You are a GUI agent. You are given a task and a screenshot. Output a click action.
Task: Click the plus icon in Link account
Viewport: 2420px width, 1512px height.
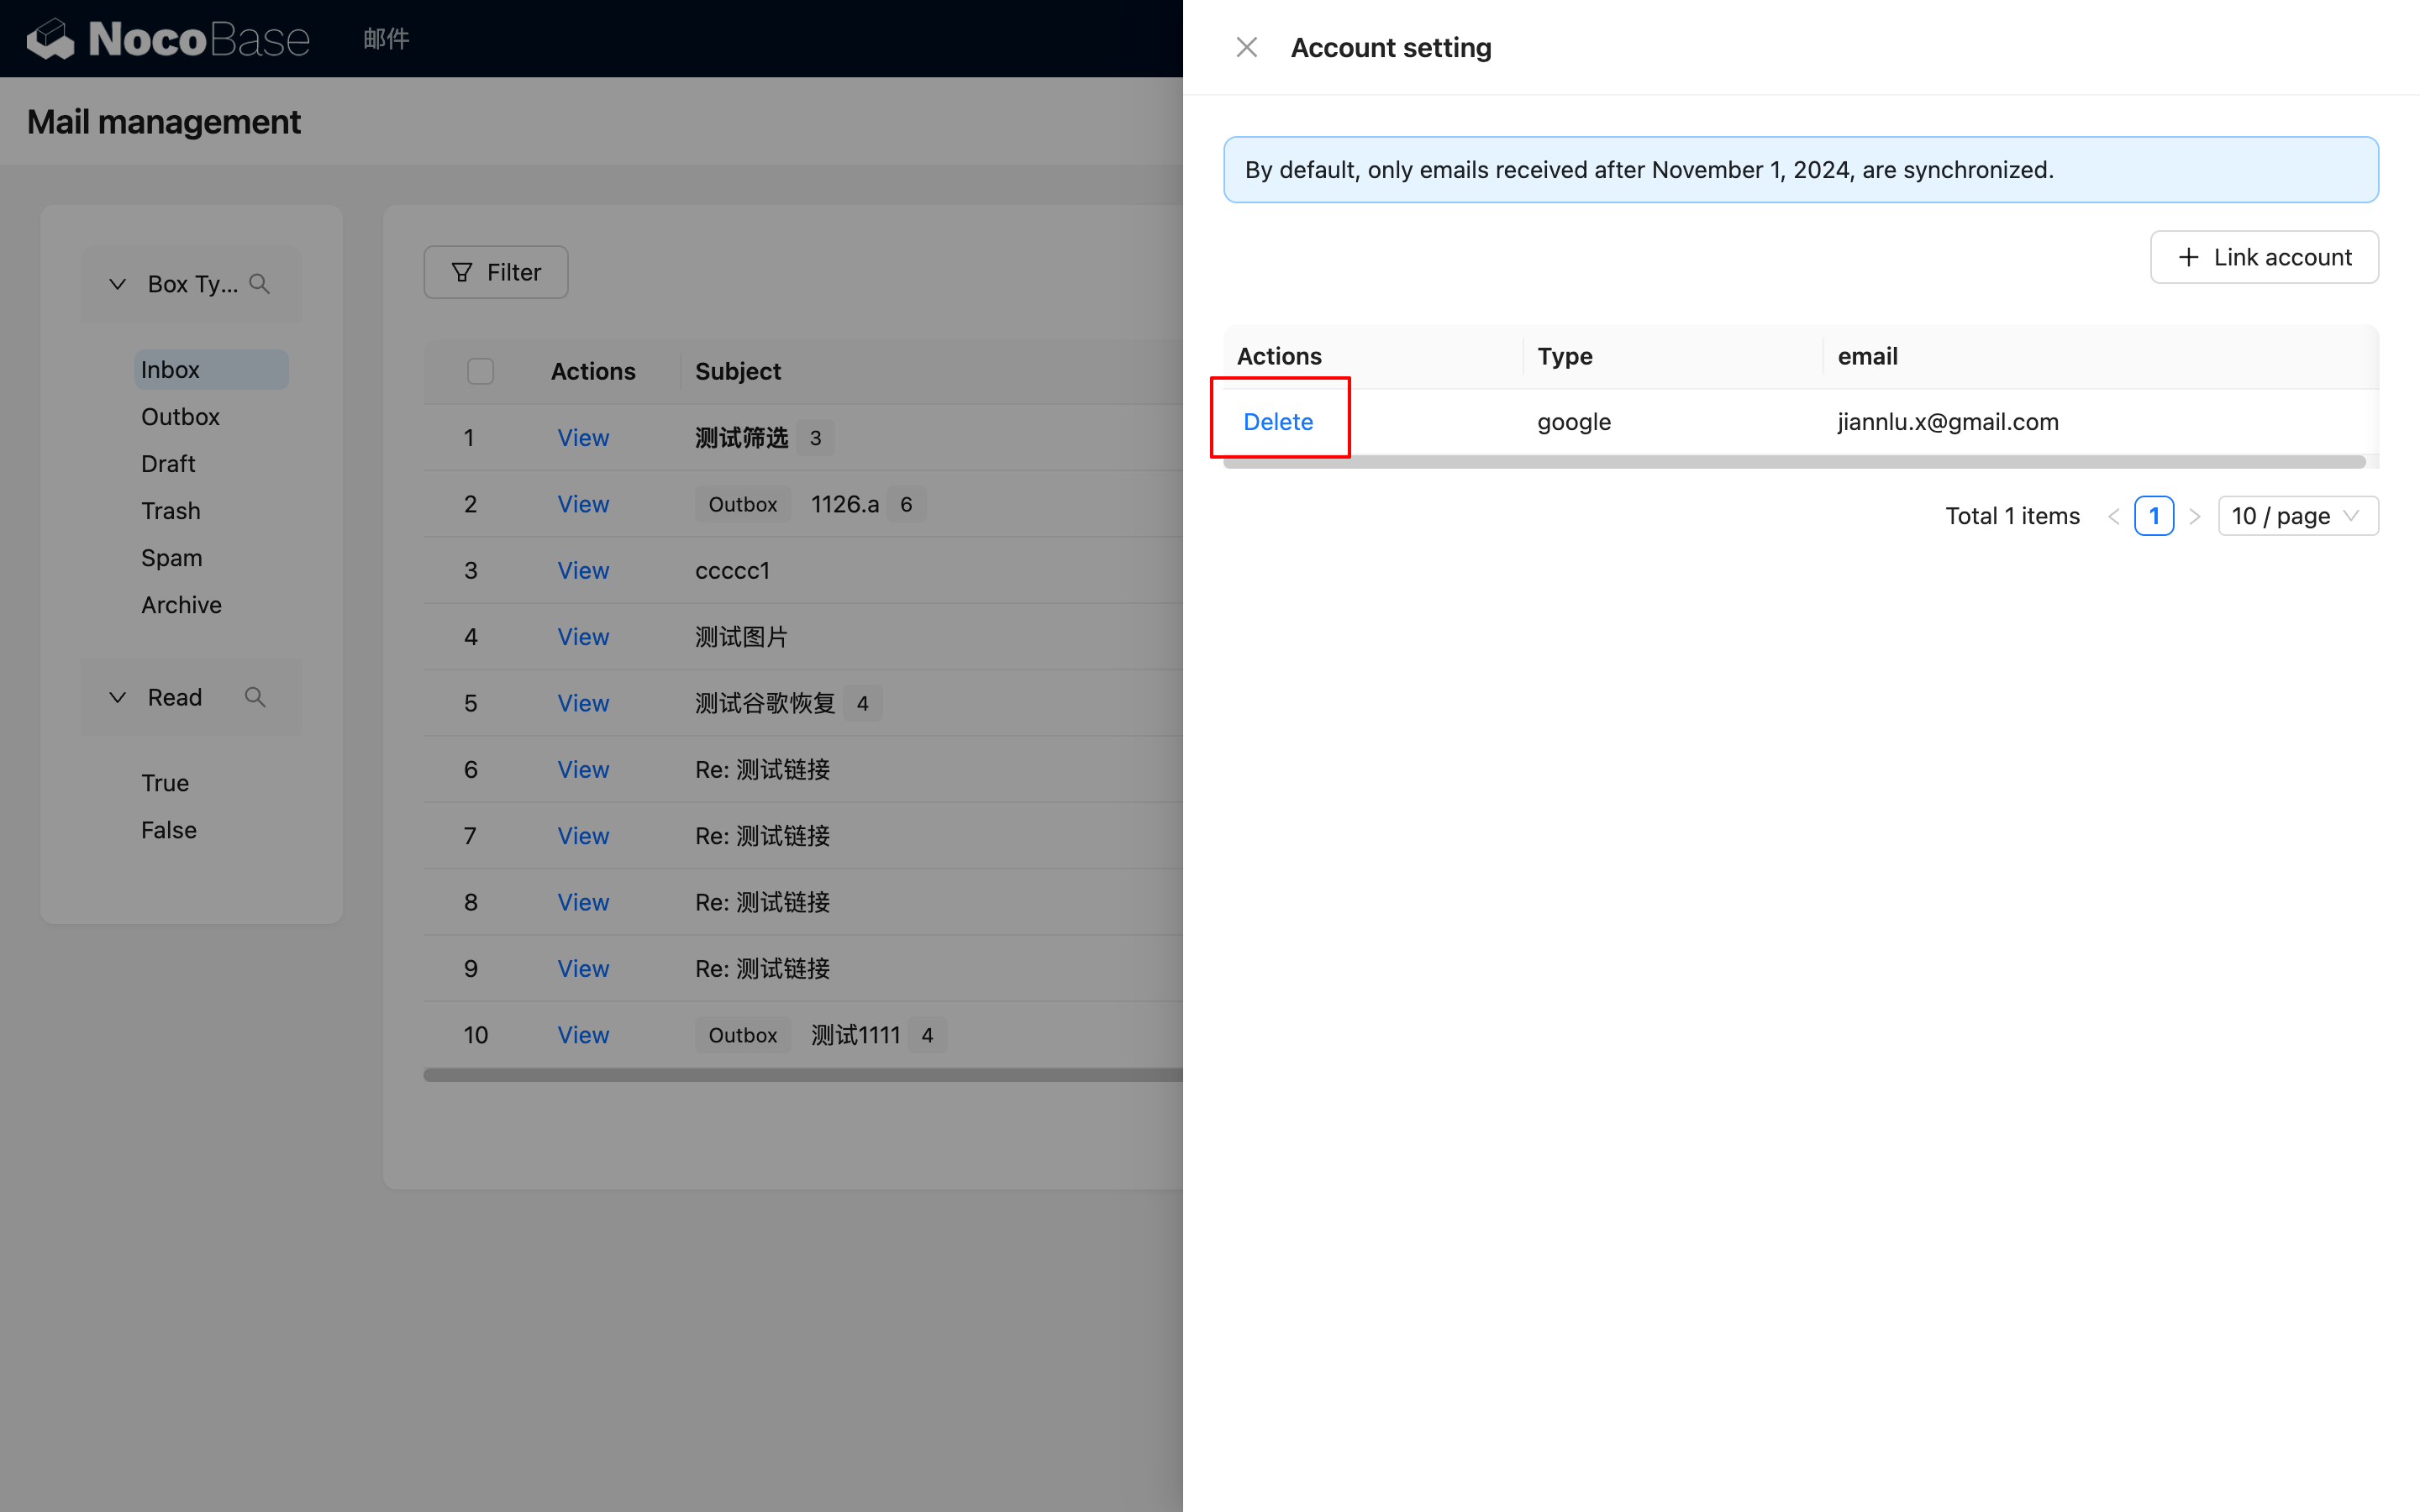(x=2188, y=257)
